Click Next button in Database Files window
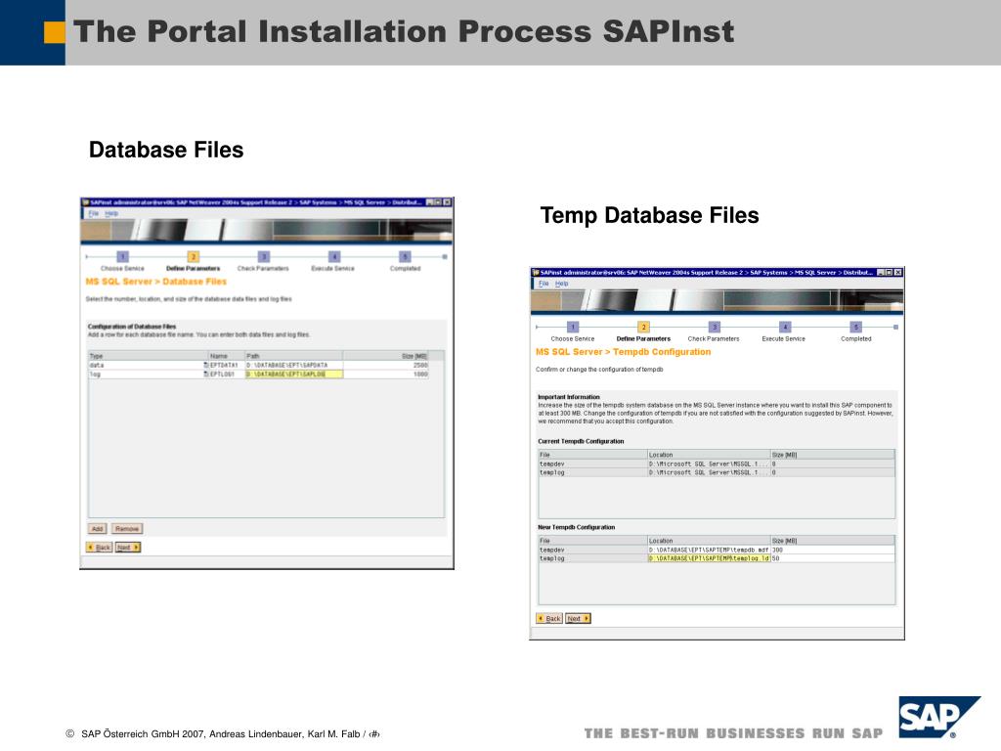The height and width of the screenshot is (751, 1001). pyautogui.click(x=128, y=548)
